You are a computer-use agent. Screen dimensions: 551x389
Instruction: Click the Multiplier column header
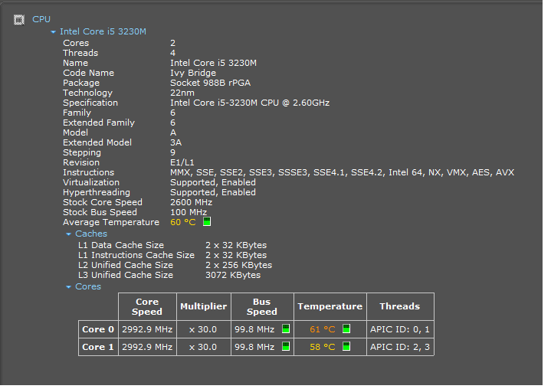click(x=203, y=307)
